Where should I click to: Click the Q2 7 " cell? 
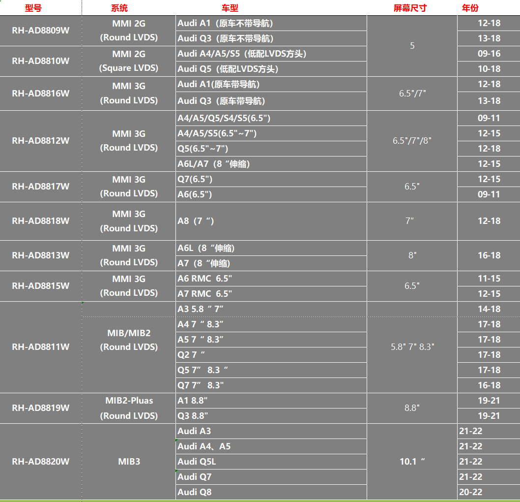271,355
